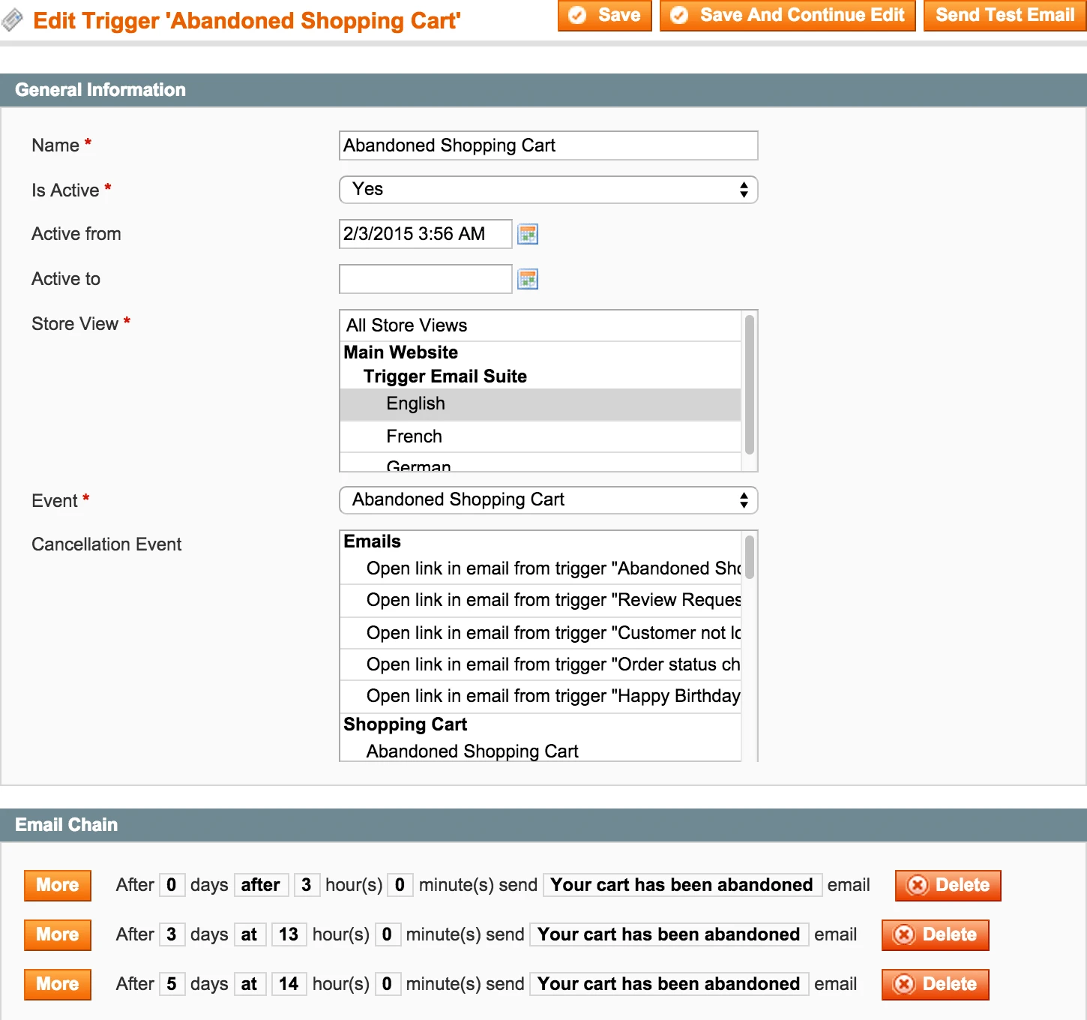Image resolution: width=1087 pixels, height=1020 pixels.
Task: Choose All Store Views option
Action: click(406, 325)
